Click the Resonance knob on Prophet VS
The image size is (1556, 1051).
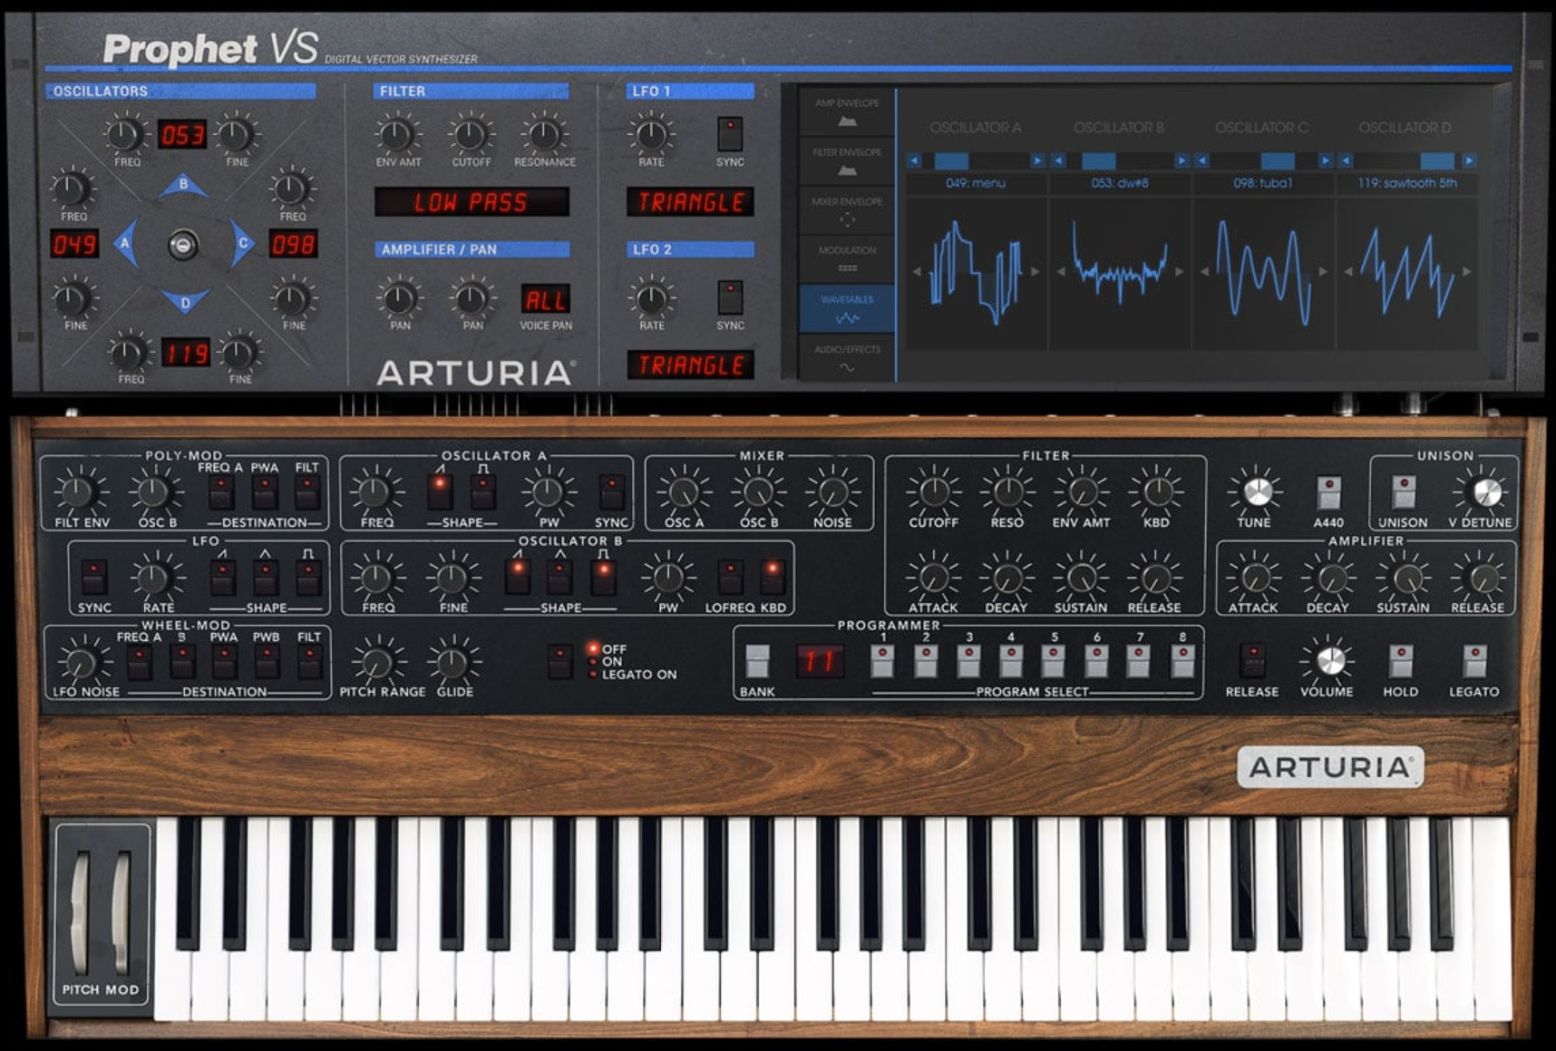544,134
